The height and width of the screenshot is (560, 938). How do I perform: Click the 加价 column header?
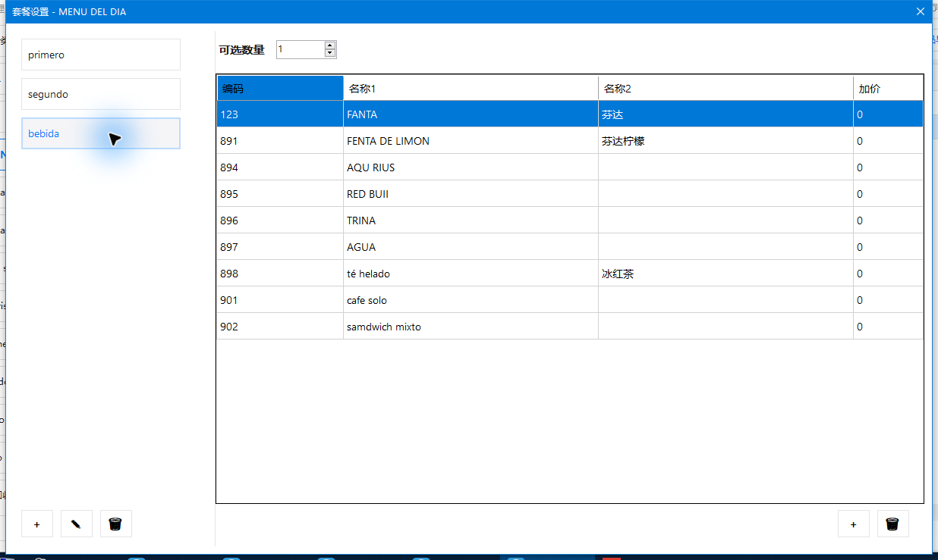coord(888,88)
